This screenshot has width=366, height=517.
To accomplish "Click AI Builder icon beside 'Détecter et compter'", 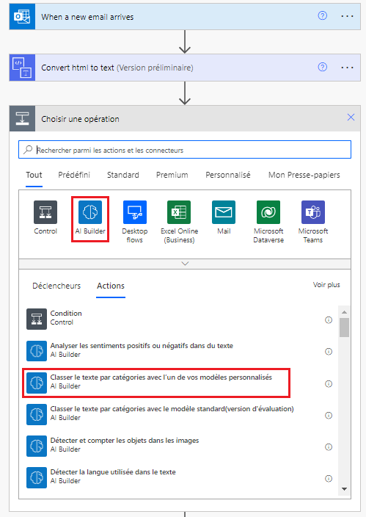I will tap(37, 446).
